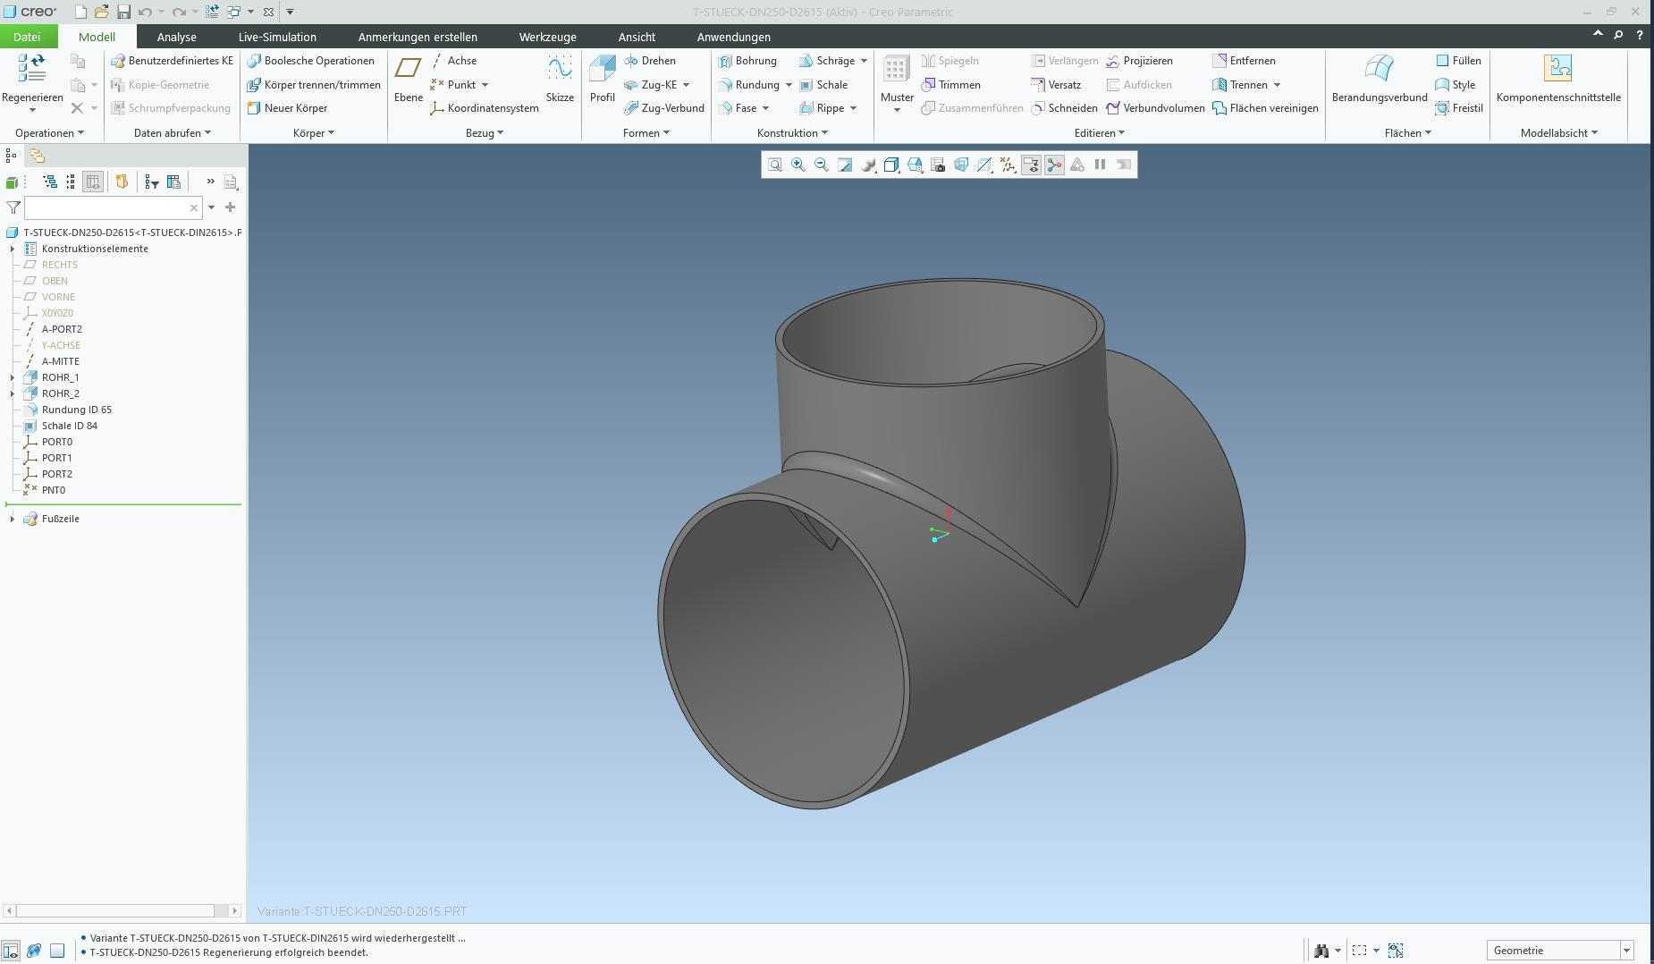This screenshot has height=964, width=1654.
Task: Switch to the Analyse ribbon tab
Action: click(x=176, y=37)
